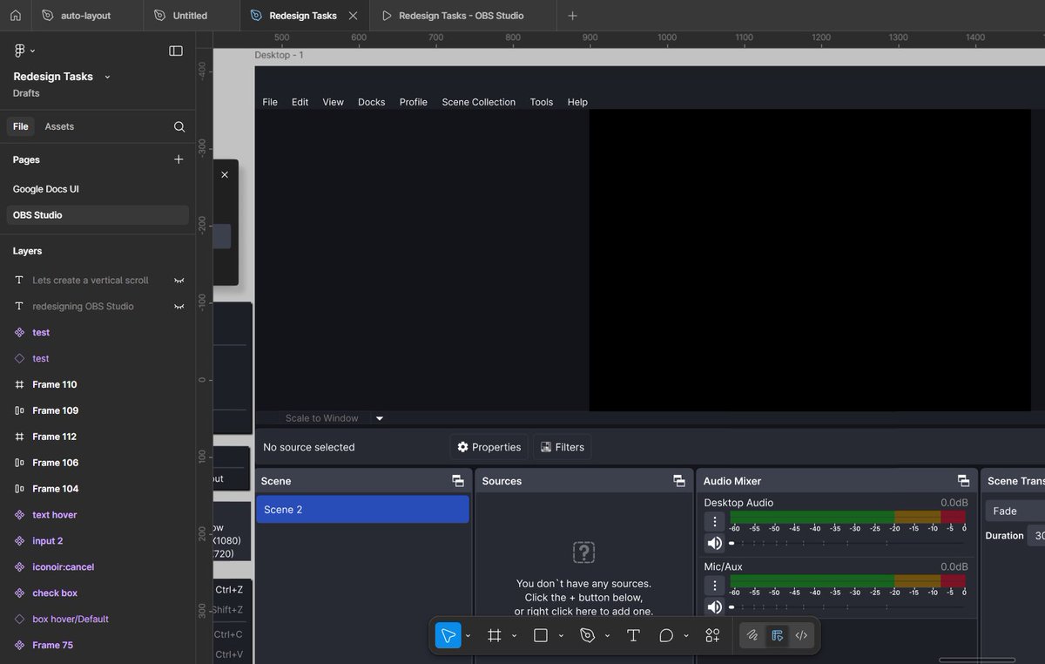Viewport: 1045px width, 664px height.
Task: Select the OBS Studio page
Action: click(x=97, y=215)
